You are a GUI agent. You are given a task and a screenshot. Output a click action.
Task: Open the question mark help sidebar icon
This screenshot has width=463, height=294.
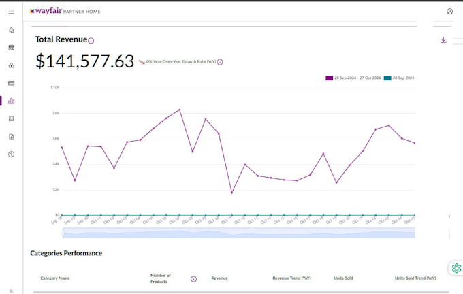[x=11, y=154]
